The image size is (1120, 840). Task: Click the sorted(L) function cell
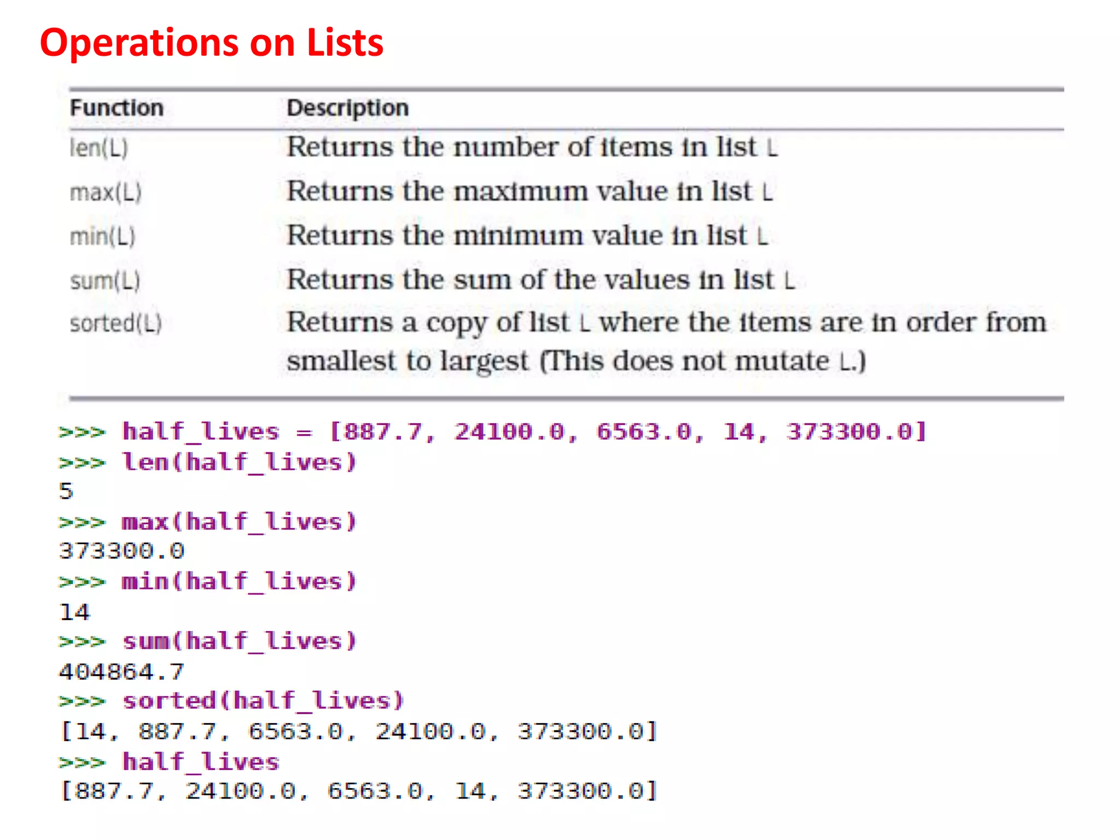[116, 323]
